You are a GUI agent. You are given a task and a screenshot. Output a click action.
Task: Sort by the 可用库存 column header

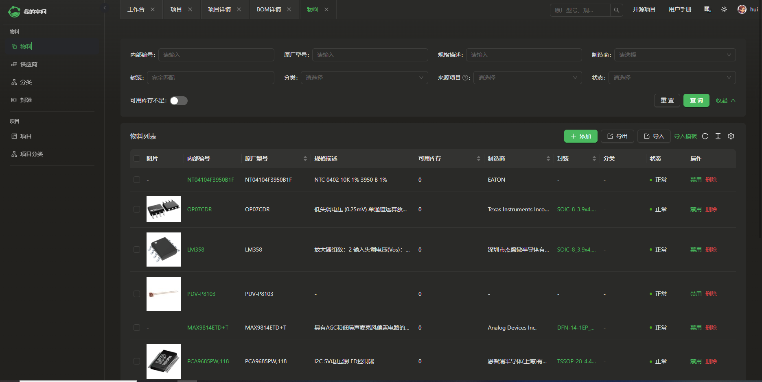(x=430, y=158)
